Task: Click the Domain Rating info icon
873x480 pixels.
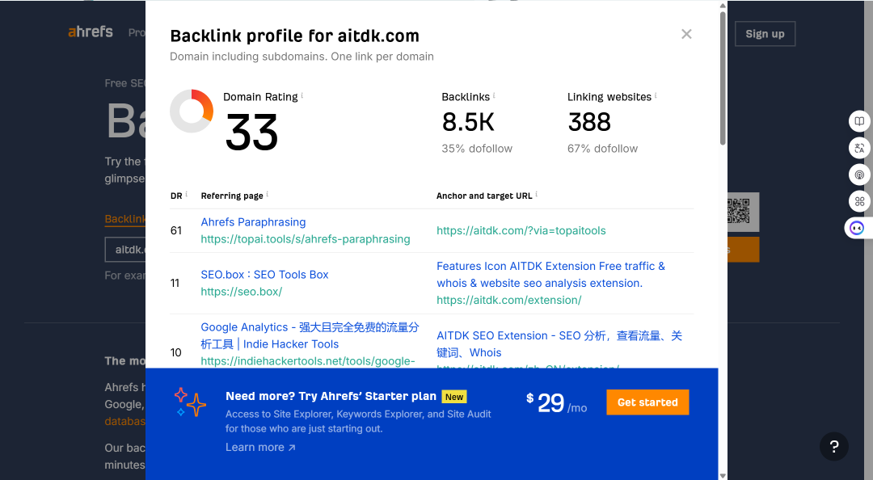Action: (x=302, y=95)
